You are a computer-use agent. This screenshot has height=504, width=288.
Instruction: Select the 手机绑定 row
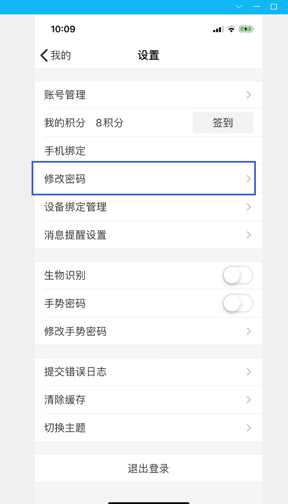(x=148, y=151)
